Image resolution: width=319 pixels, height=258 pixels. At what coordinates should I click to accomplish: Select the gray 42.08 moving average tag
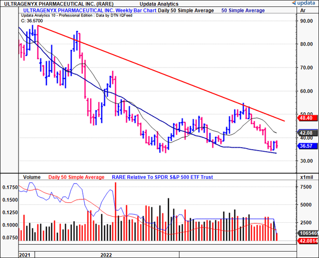tap(308, 133)
